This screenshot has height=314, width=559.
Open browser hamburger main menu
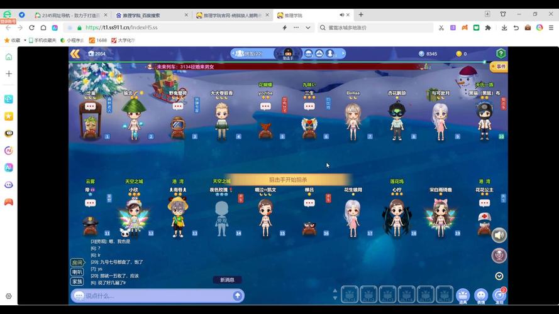click(551, 28)
